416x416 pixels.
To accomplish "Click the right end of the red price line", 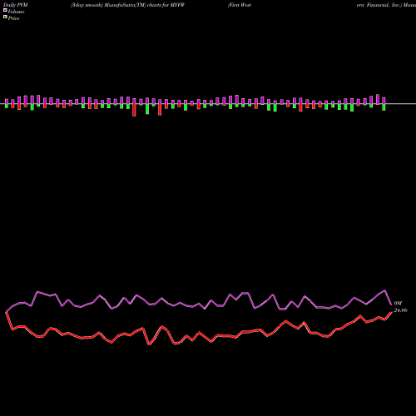I will tap(391, 313).
